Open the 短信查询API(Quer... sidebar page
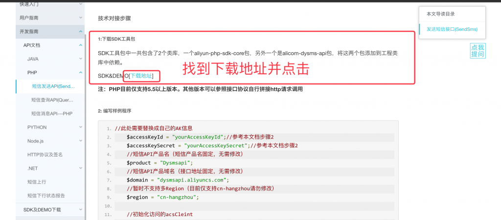 pyautogui.click(x=52, y=100)
